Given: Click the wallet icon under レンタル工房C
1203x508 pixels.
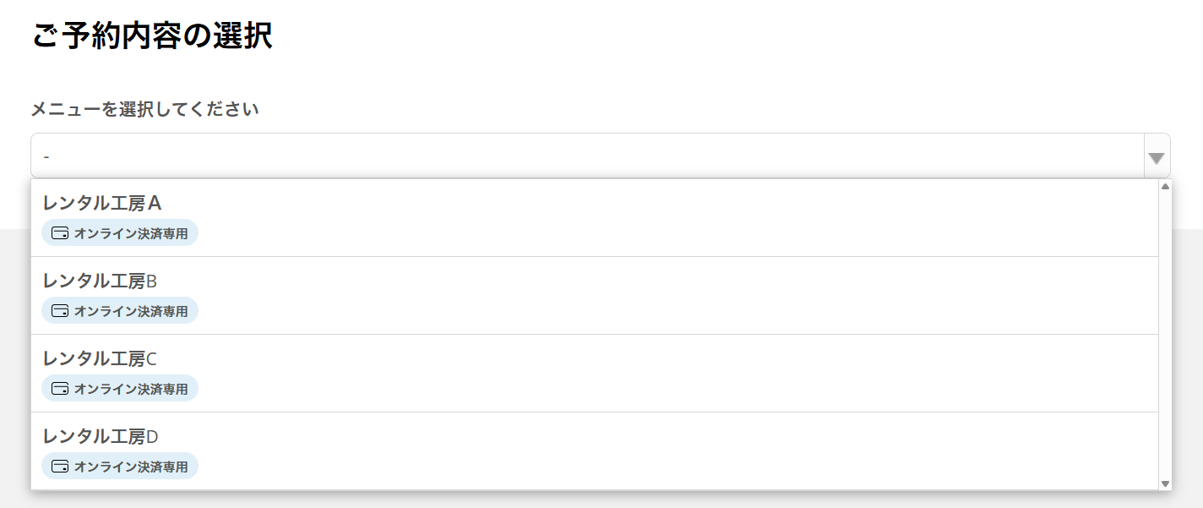Looking at the screenshot, I should [60, 389].
